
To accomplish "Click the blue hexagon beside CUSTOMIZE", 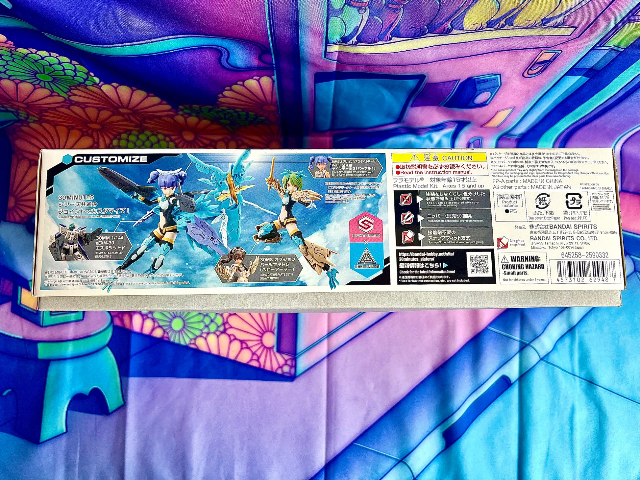I will pos(68,159).
